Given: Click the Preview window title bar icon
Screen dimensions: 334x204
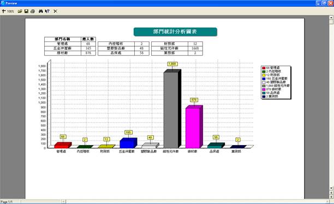Looking at the screenshot, I should click(3, 3).
